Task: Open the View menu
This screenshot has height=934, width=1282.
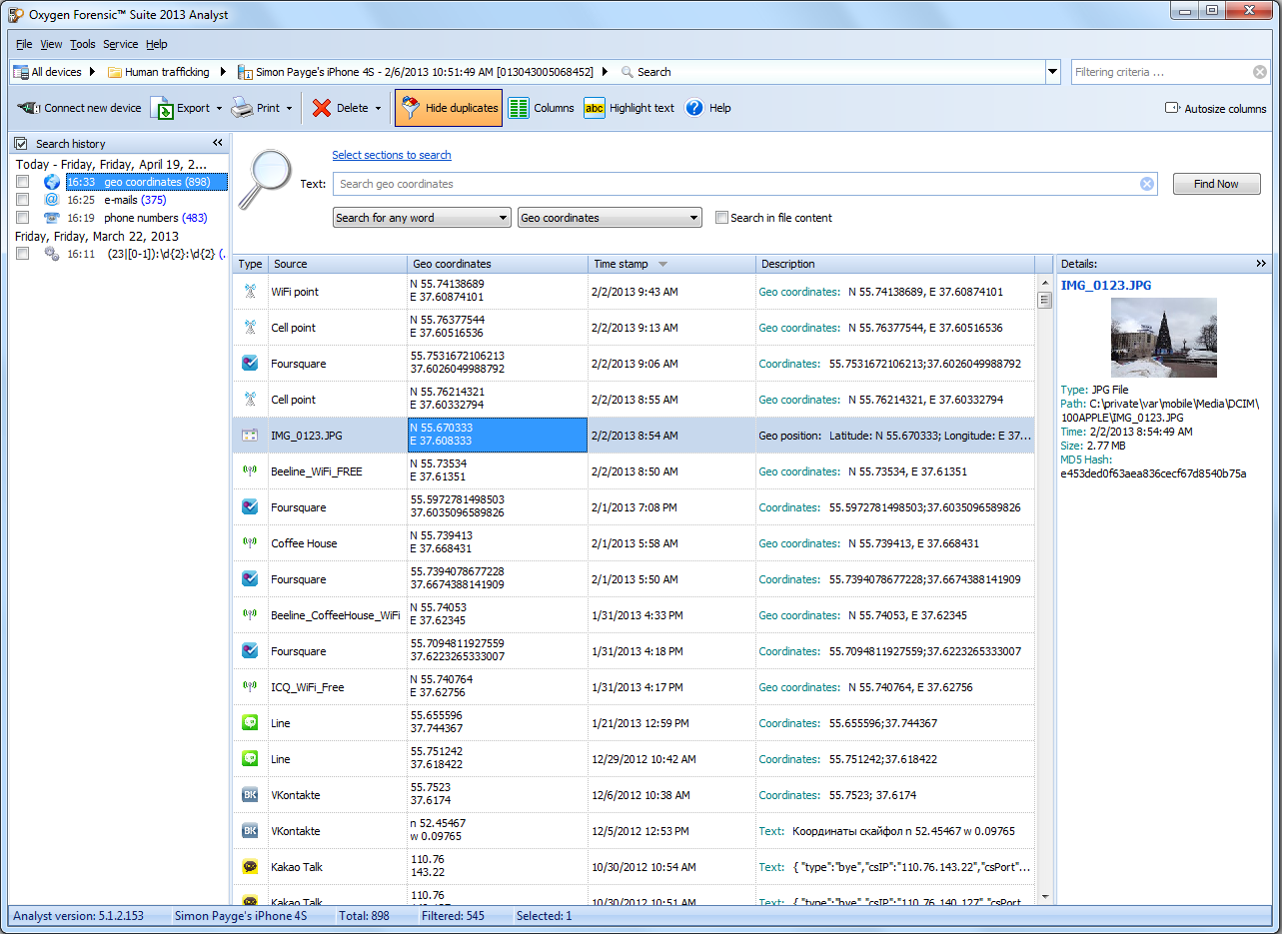Action: click(51, 44)
